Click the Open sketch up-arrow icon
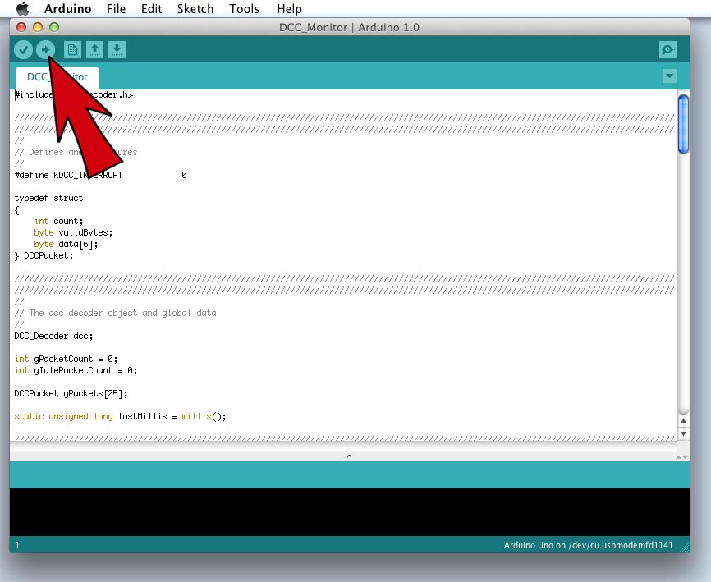 tap(94, 50)
